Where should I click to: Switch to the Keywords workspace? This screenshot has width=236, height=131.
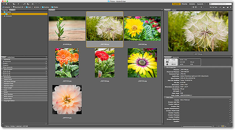pos(200,4)
